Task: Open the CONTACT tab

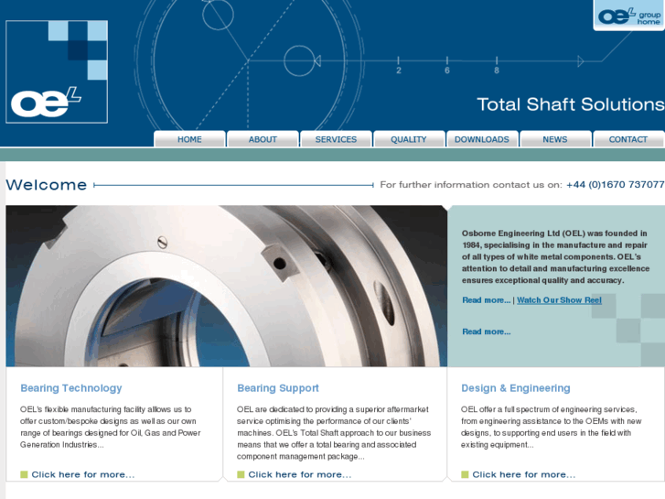Action: (x=628, y=139)
